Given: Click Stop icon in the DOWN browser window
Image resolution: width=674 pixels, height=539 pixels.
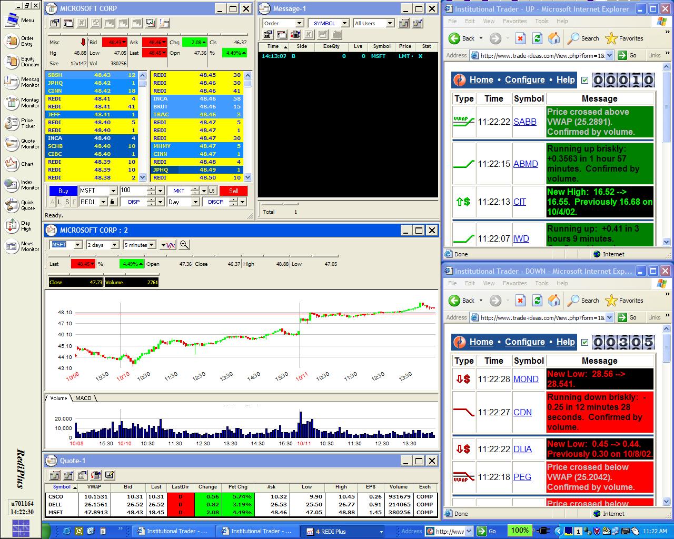Looking at the screenshot, I should (520, 301).
